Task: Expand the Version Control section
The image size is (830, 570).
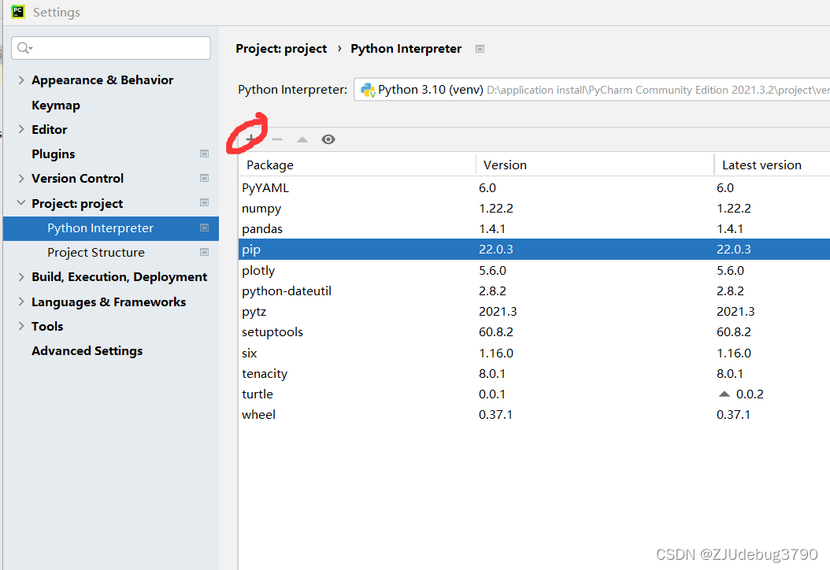Action: click(21, 179)
